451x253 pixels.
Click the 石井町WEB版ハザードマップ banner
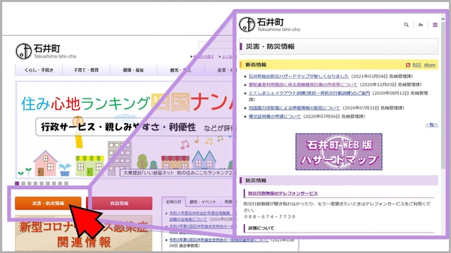pos(339,152)
